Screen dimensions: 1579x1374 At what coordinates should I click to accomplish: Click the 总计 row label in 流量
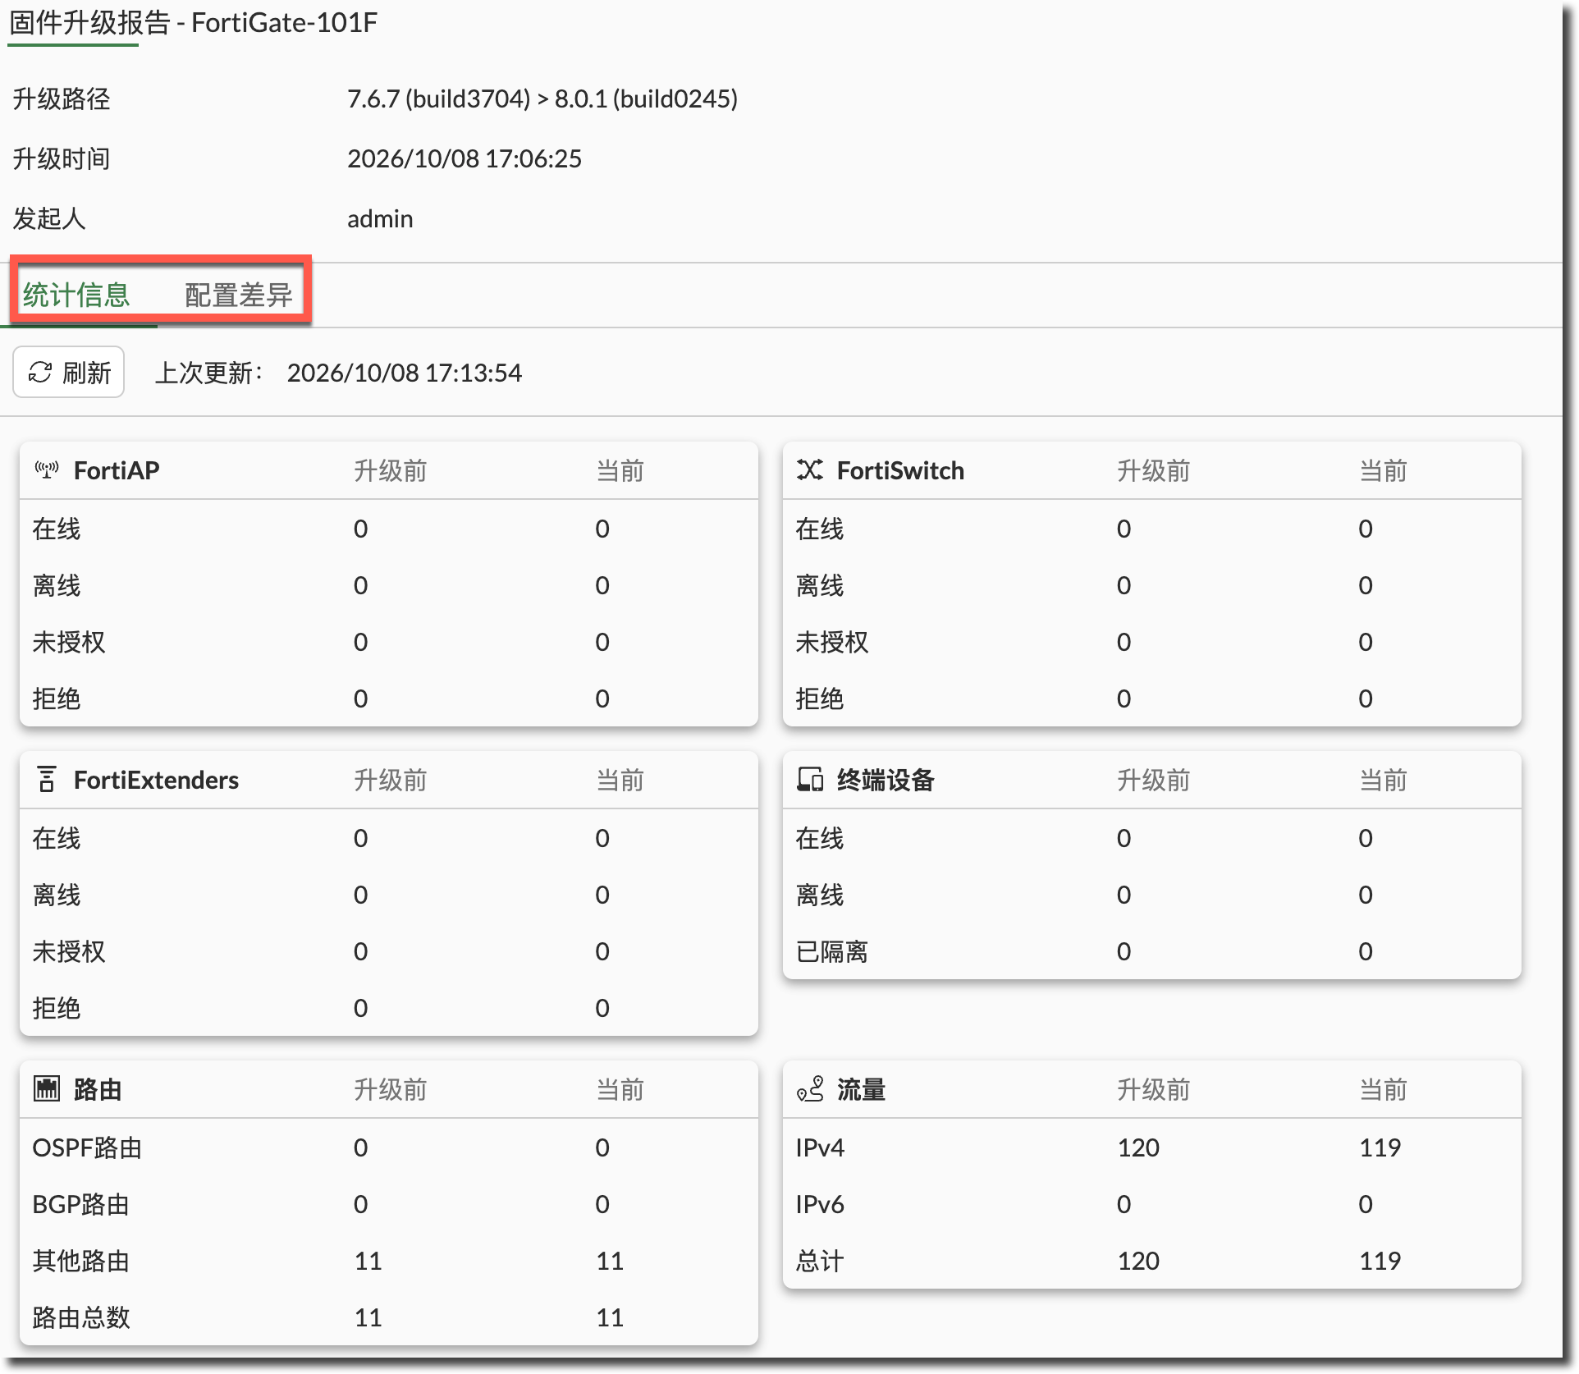820,1261
